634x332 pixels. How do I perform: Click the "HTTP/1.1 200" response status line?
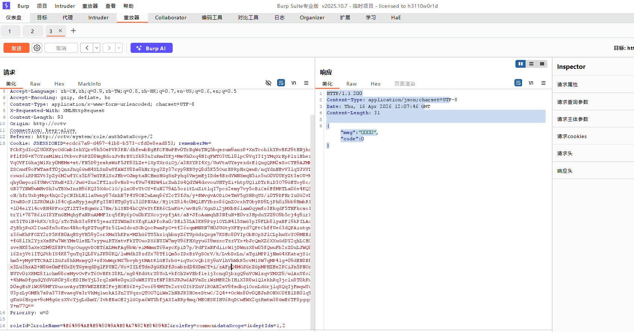[344, 93]
